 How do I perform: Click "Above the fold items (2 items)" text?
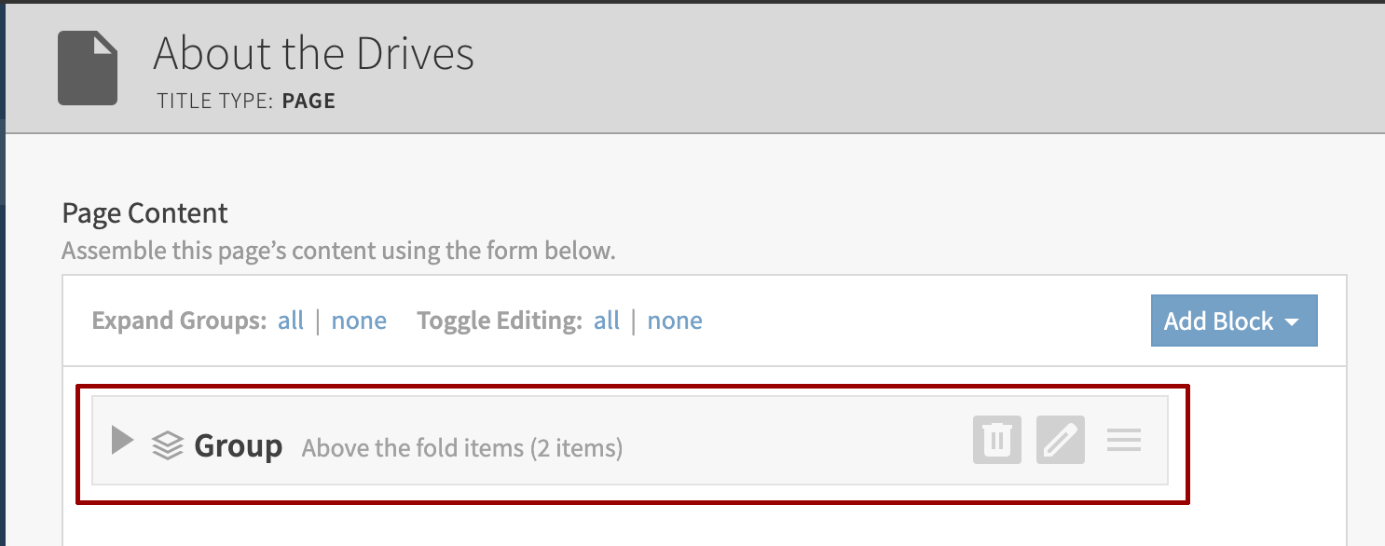point(461,448)
